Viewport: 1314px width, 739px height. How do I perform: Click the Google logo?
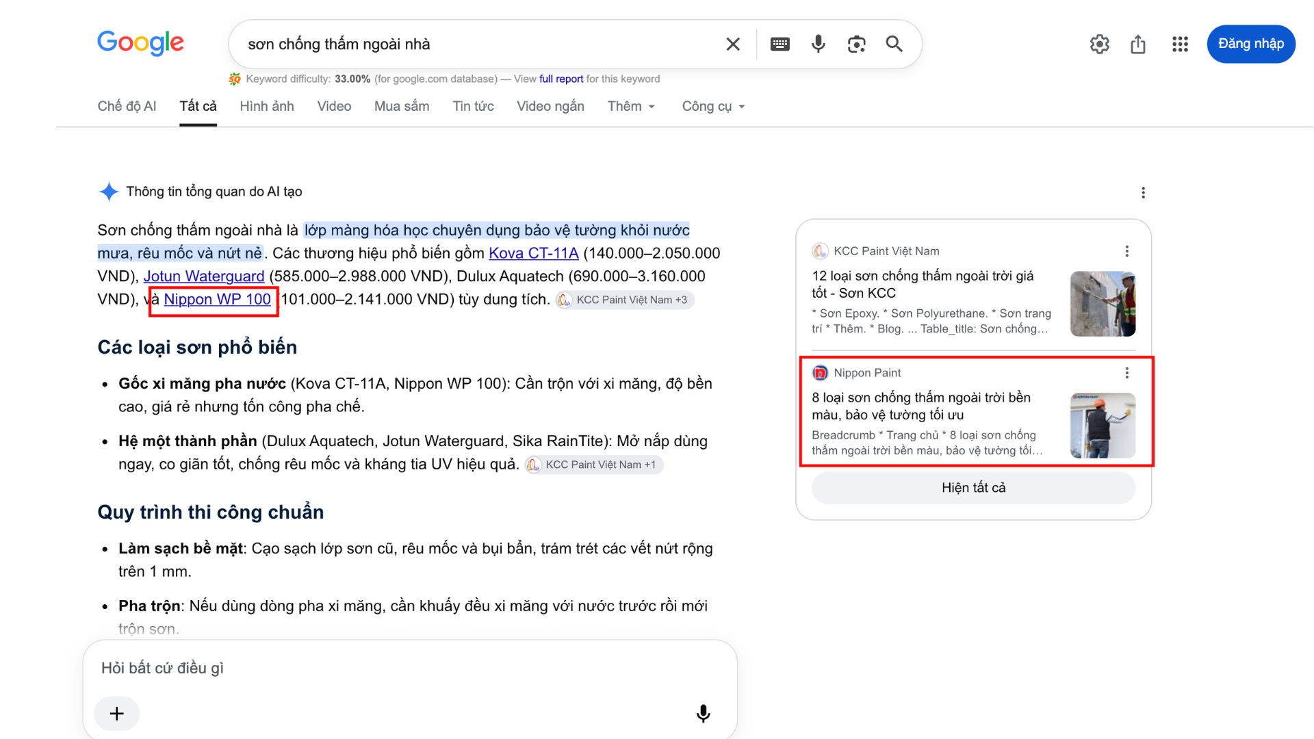coord(140,43)
